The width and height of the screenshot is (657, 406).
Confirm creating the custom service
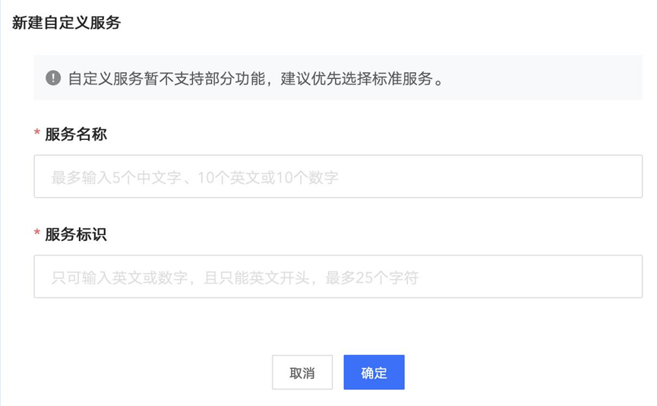click(374, 373)
